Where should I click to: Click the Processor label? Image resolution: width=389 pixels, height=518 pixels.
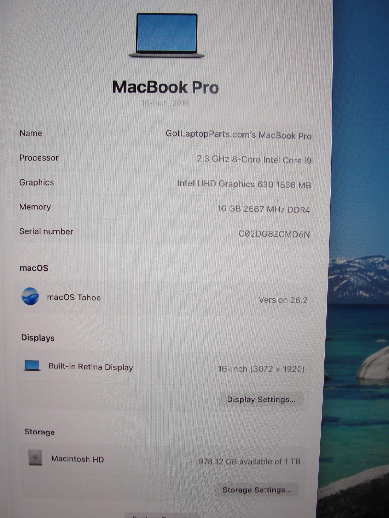pos(39,158)
